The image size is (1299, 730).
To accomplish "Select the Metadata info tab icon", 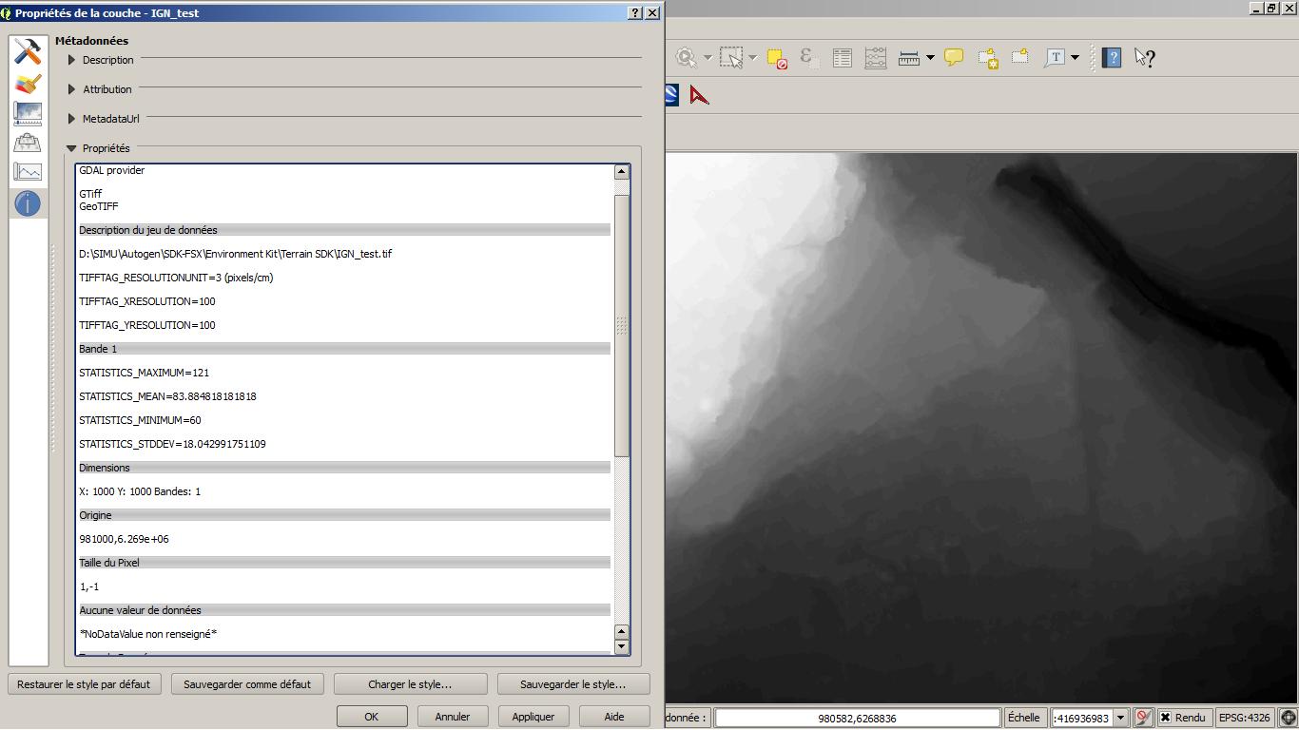I will coord(28,202).
